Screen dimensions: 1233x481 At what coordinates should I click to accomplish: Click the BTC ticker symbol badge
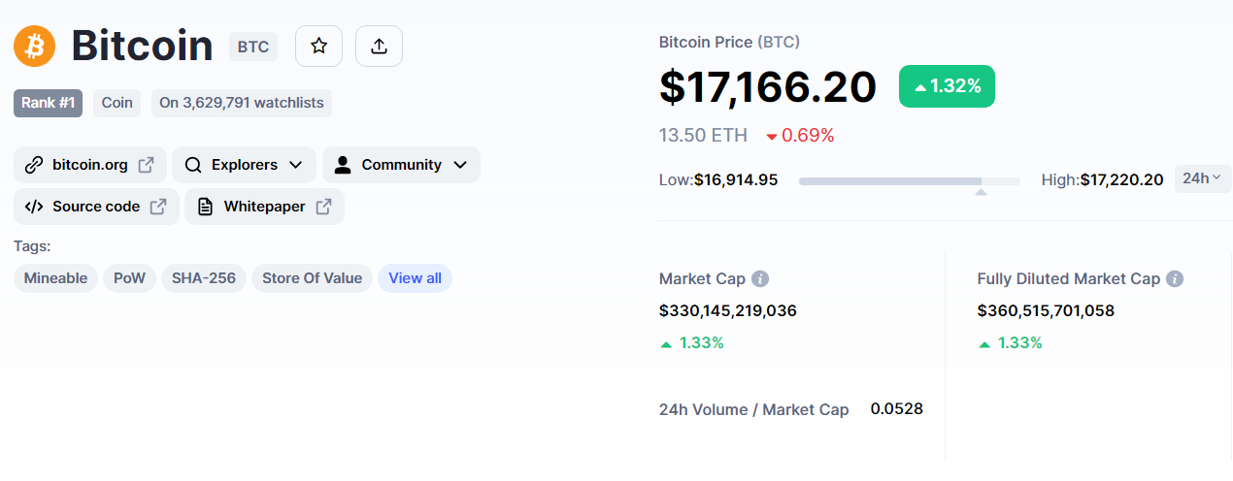[x=253, y=47]
